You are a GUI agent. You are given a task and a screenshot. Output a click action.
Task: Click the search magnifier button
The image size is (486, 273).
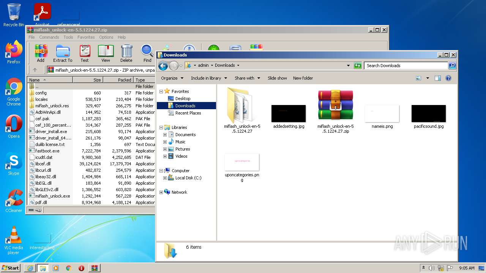point(452,66)
